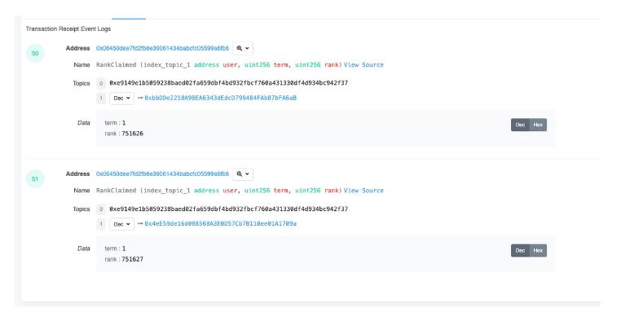Open user address 0xbb0De2218 link
630x321 pixels.
(221, 98)
